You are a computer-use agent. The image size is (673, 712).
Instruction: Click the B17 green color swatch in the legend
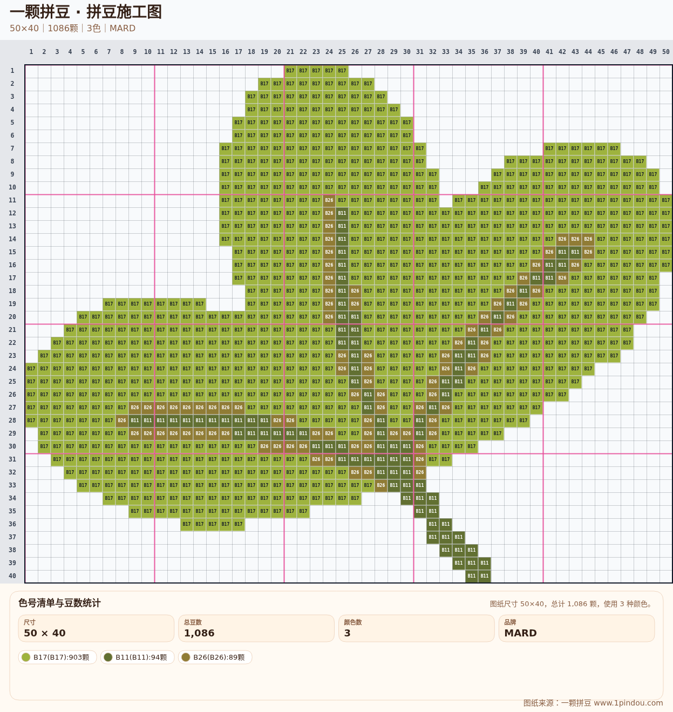tap(26, 657)
